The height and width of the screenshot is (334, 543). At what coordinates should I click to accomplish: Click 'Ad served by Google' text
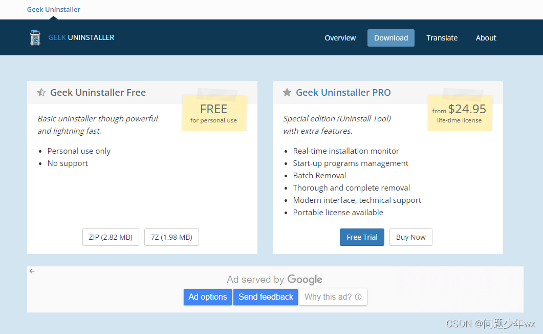point(275,279)
